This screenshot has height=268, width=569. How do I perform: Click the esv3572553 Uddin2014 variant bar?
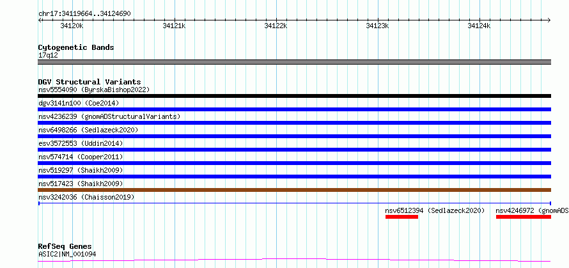(294, 150)
